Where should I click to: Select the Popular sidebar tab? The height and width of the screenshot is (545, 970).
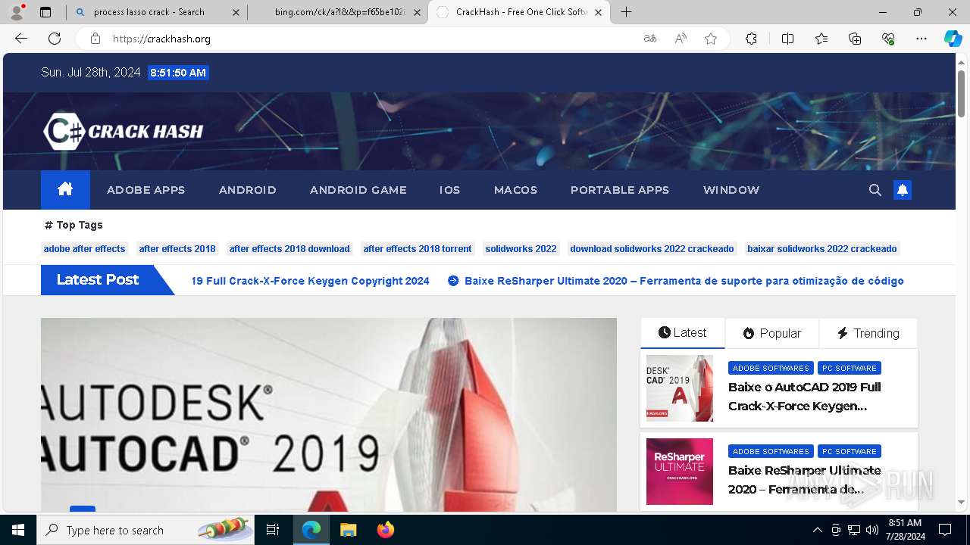point(772,333)
